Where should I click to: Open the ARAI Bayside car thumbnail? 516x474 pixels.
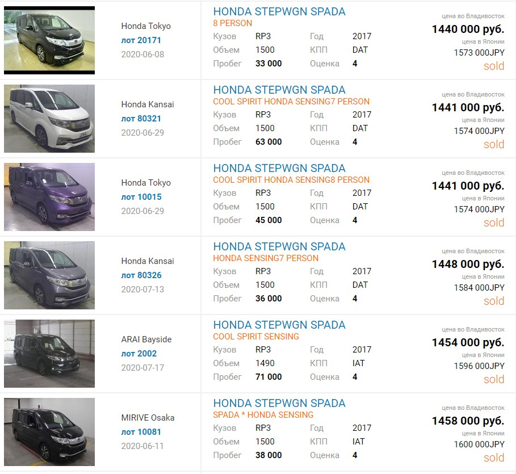[49, 354]
